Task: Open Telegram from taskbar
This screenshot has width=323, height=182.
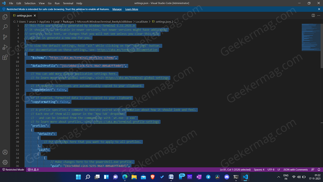Action: coord(208,177)
